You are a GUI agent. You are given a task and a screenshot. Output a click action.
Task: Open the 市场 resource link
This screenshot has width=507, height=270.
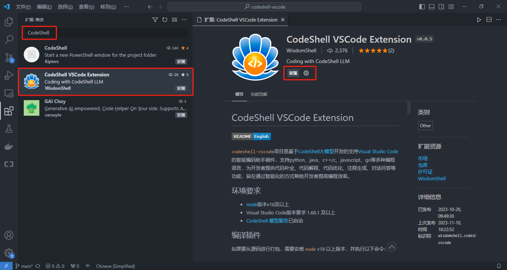[x=423, y=158]
